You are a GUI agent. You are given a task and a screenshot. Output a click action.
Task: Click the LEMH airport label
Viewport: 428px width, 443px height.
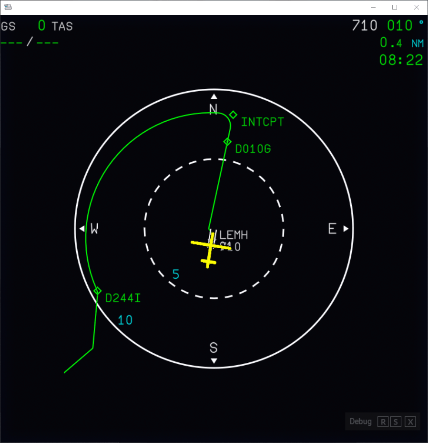pyautogui.click(x=234, y=235)
